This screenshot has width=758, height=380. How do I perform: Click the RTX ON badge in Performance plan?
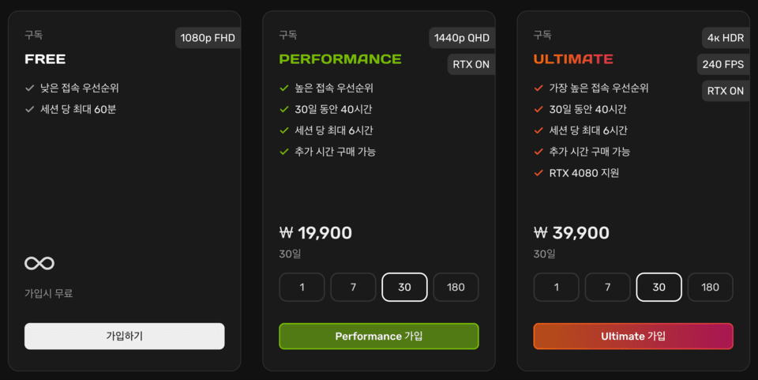471,64
